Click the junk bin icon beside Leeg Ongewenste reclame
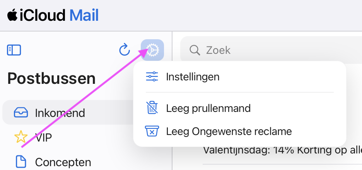The height and width of the screenshot is (170, 362). [152, 132]
